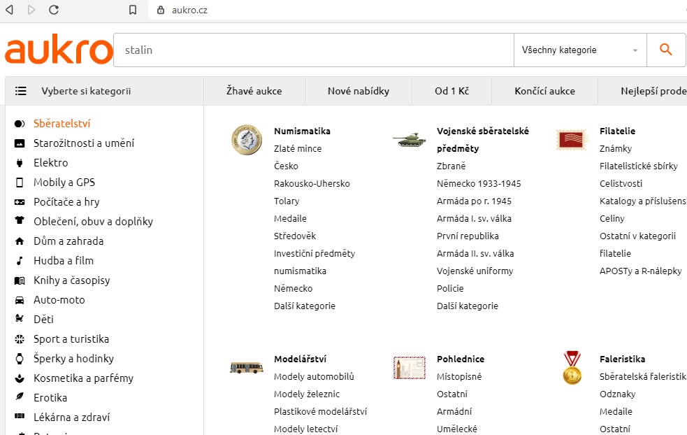Open the Všechny kategorie dropdown
Image resolution: width=687 pixels, height=435 pixels.
580,50
